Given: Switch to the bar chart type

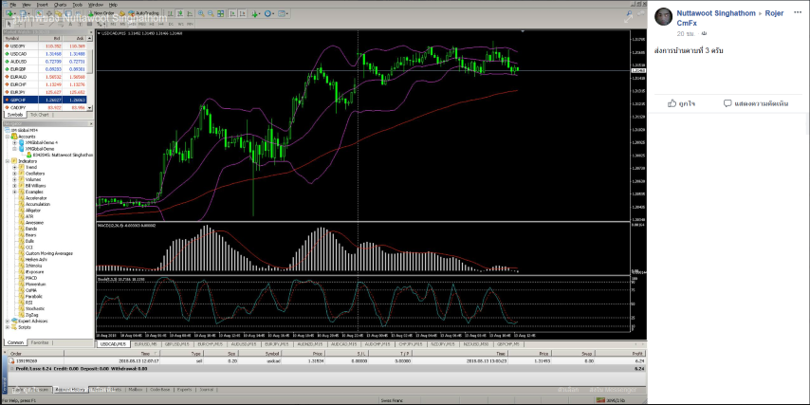Looking at the screenshot, I should pyautogui.click(x=171, y=13).
